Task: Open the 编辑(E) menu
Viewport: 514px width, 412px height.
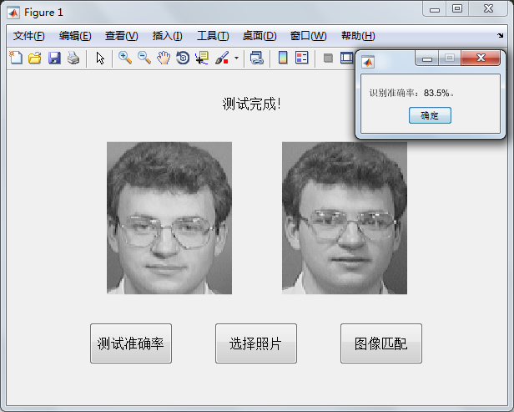Action: (x=75, y=36)
